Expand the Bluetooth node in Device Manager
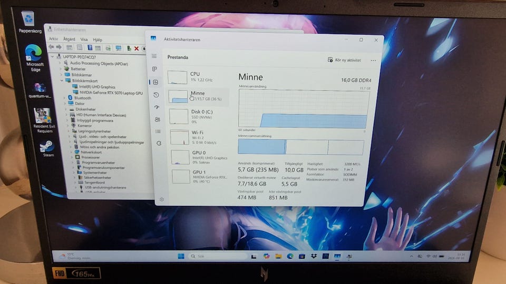 [x=64, y=98]
